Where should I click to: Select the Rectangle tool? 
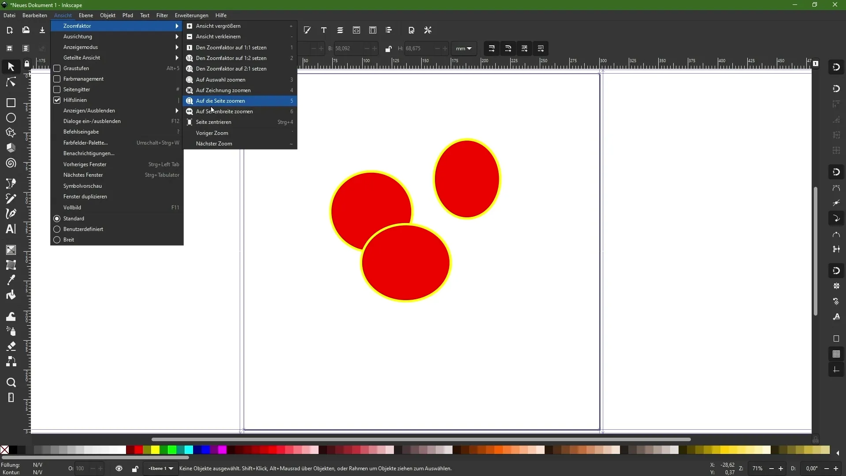click(x=11, y=103)
